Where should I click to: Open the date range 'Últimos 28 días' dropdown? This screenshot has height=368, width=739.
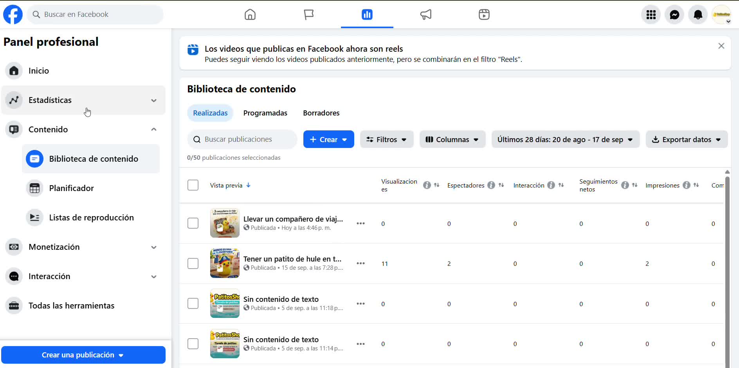click(x=566, y=139)
